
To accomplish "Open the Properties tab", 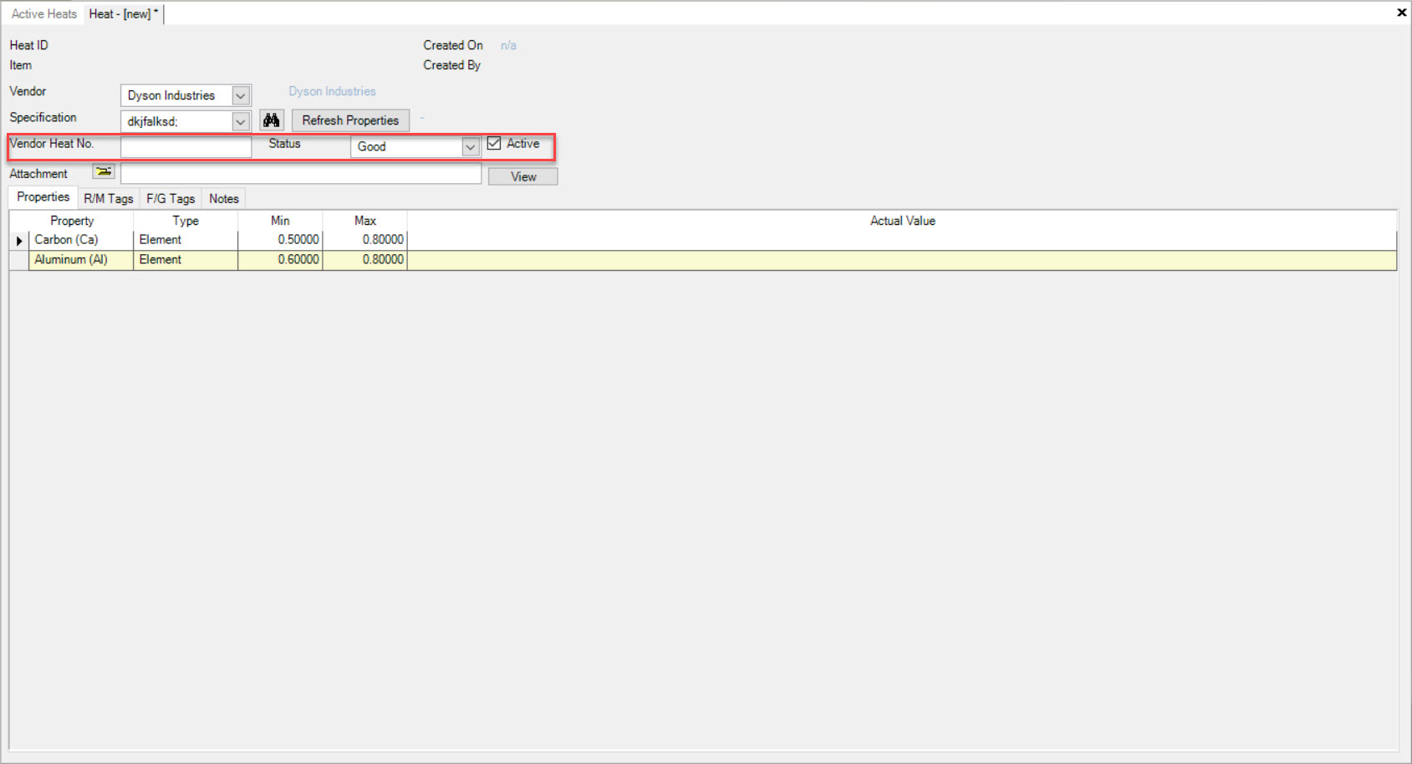I will click(x=43, y=197).
